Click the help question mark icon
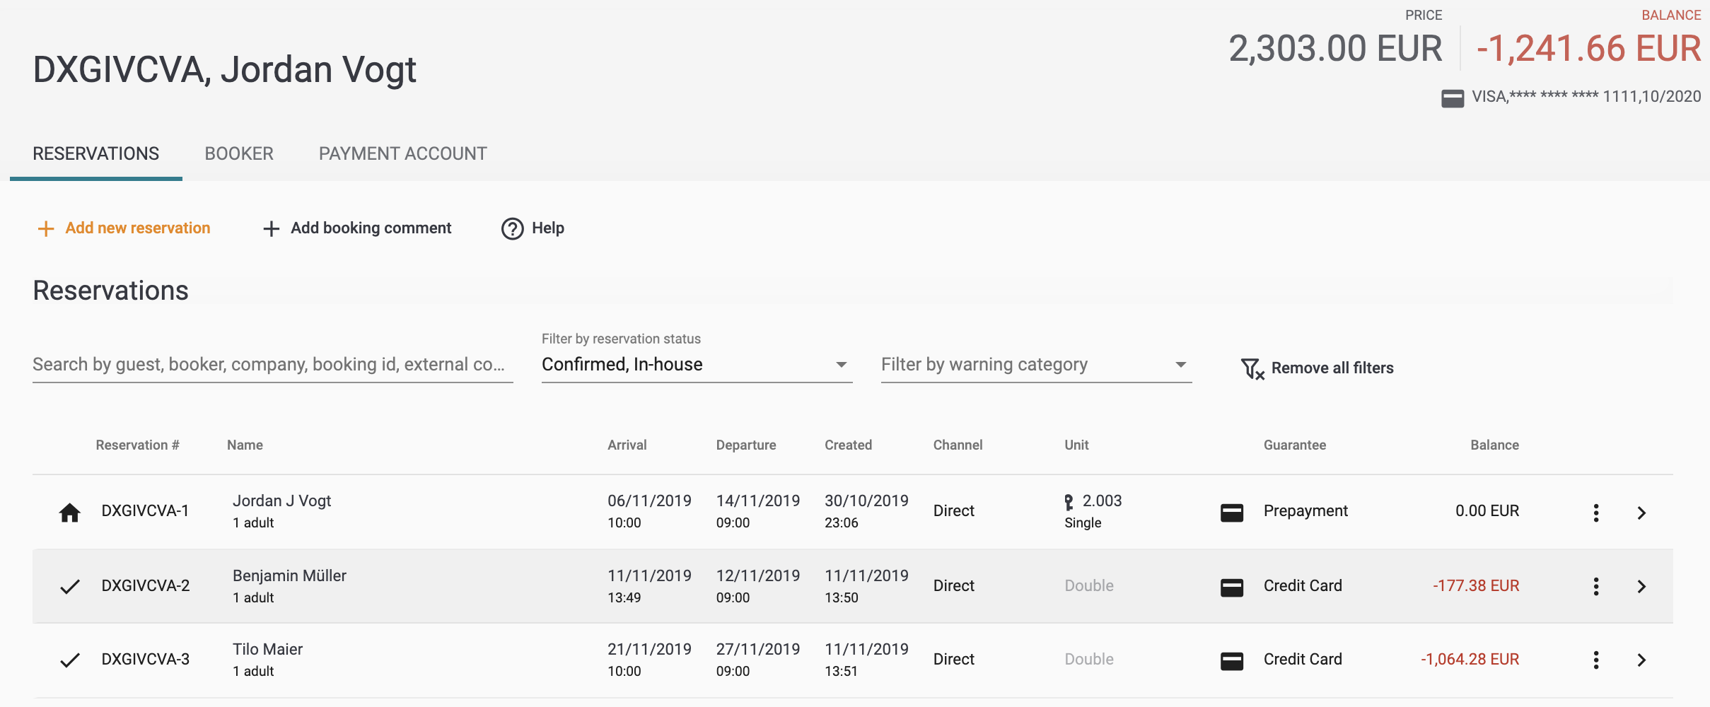The height and width of the screenshot is (707, 1710). (512, 228)
